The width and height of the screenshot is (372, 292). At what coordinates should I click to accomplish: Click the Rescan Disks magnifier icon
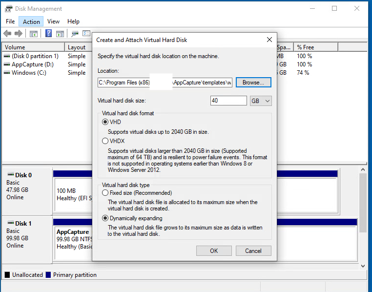click(75, 34)
